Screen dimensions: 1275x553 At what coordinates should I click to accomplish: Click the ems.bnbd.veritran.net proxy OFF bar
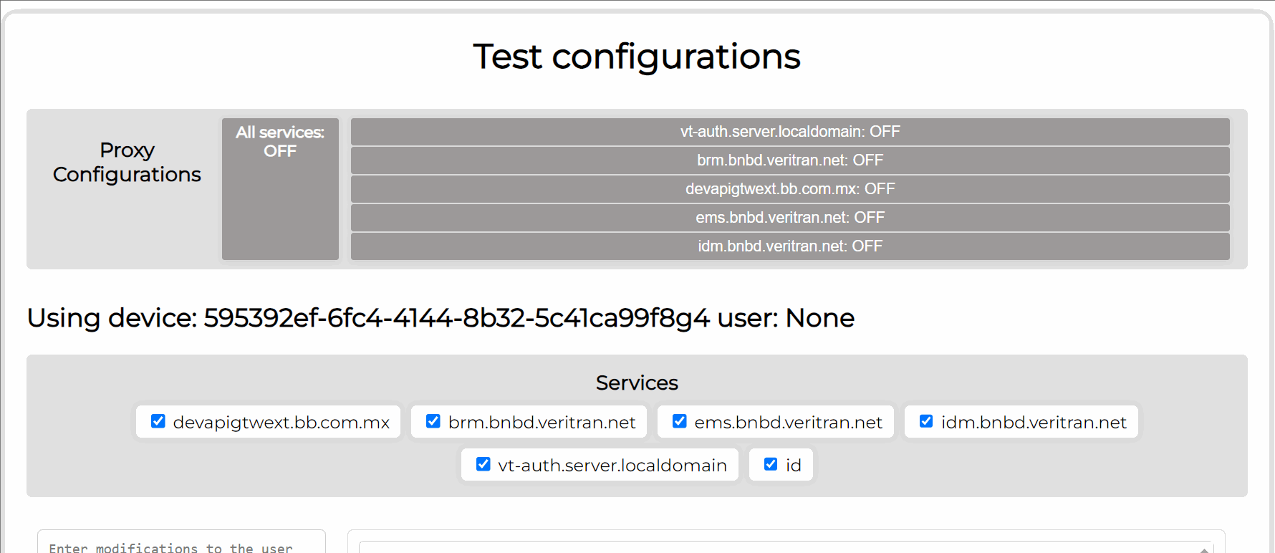(789, 218)
